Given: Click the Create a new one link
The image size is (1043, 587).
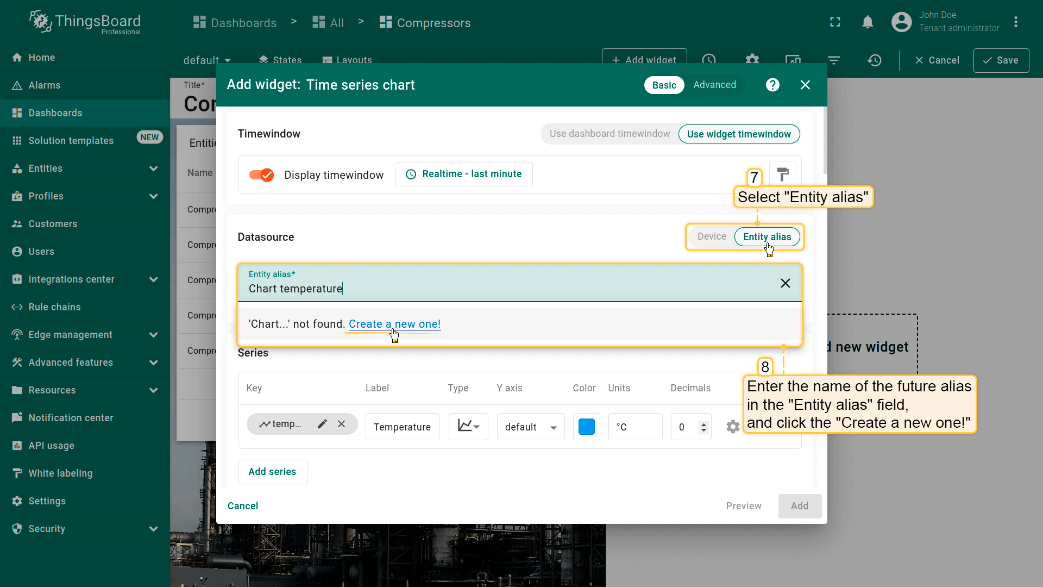Looking at the screenshot, I should 394,324.
